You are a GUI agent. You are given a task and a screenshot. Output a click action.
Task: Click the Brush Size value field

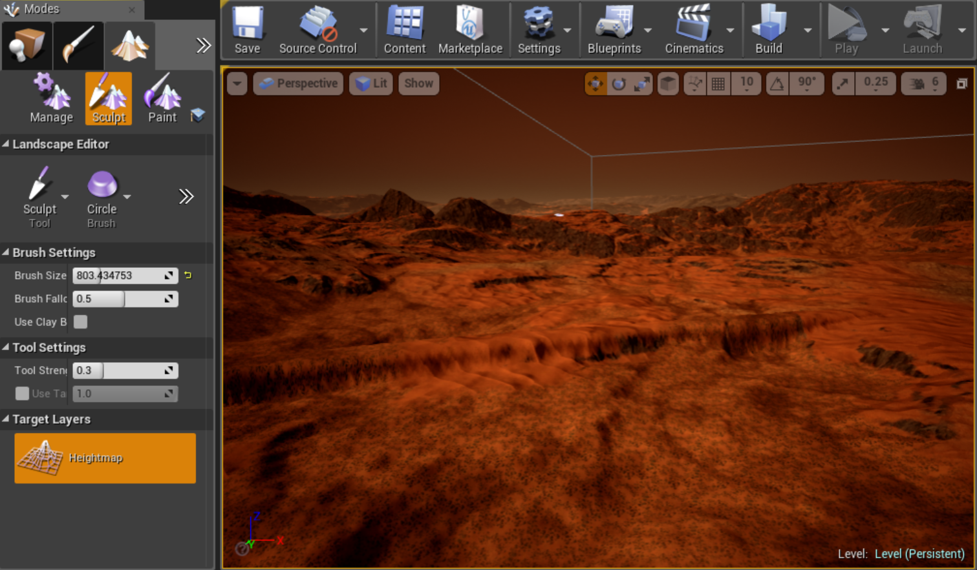pyautogui.click(x=125, y=276)
